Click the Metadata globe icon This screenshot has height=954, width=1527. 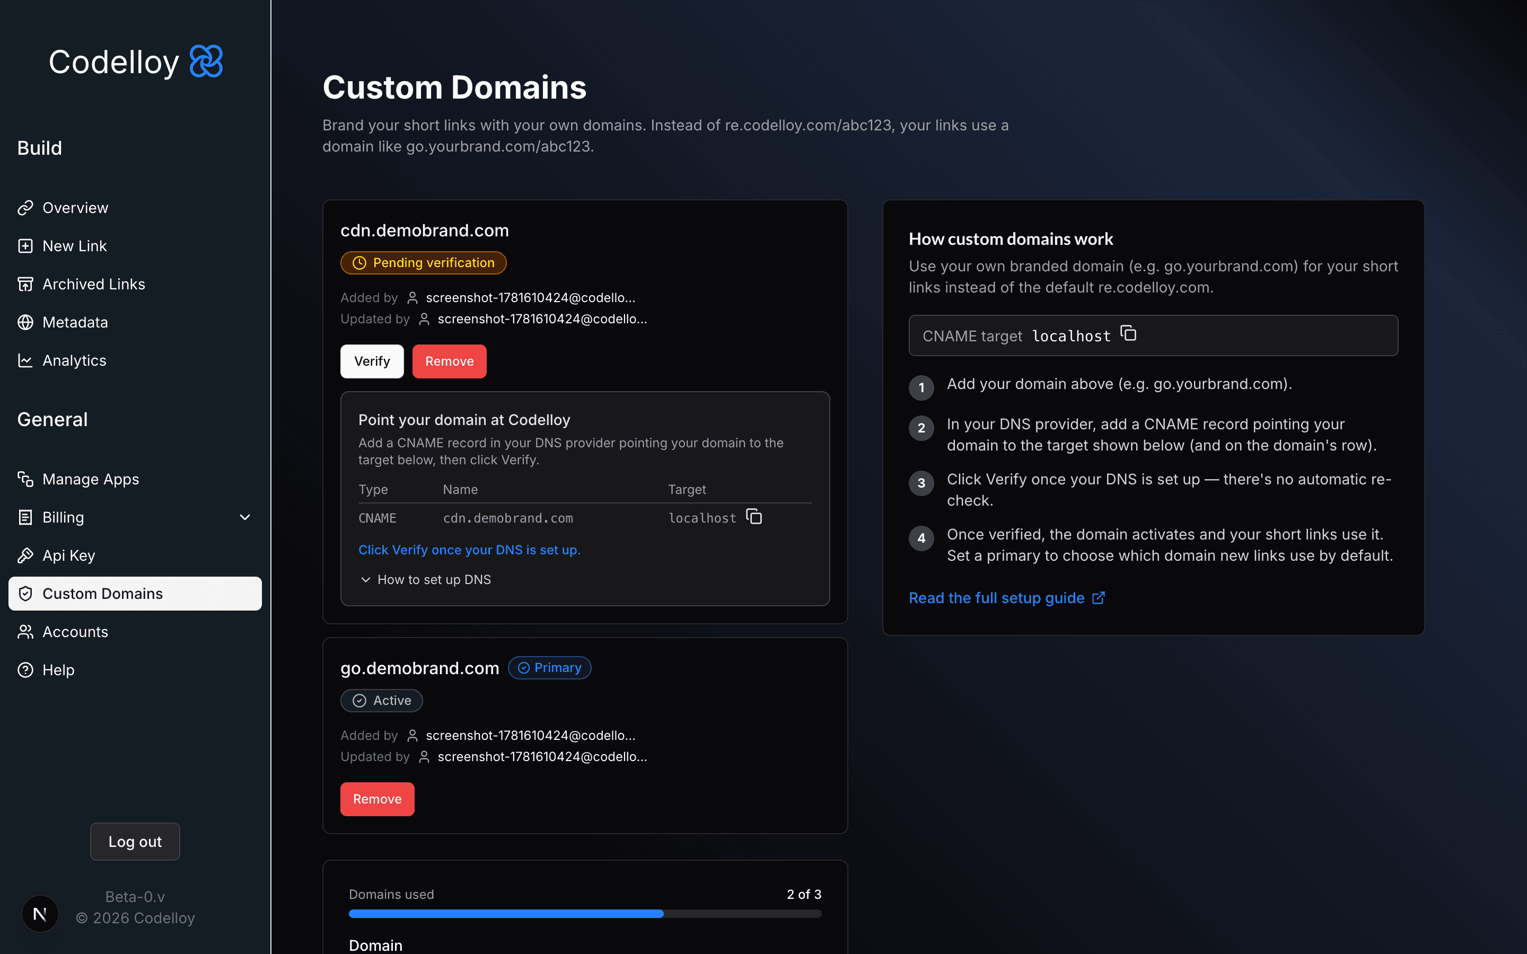25,322
